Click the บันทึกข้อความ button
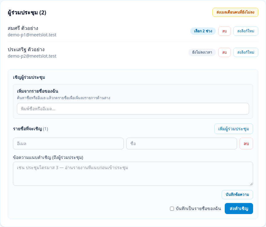 coord(237,195)
